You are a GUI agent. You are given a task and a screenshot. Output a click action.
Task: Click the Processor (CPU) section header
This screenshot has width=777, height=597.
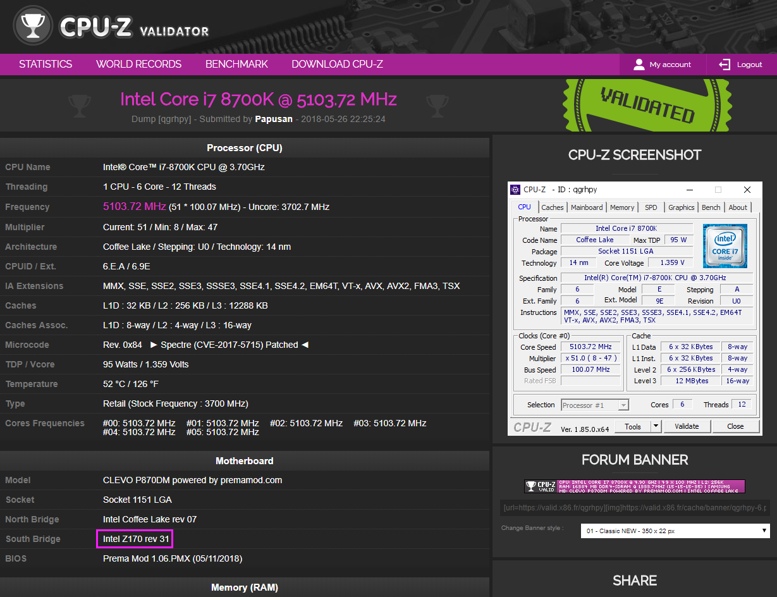[x=245, y=148]
